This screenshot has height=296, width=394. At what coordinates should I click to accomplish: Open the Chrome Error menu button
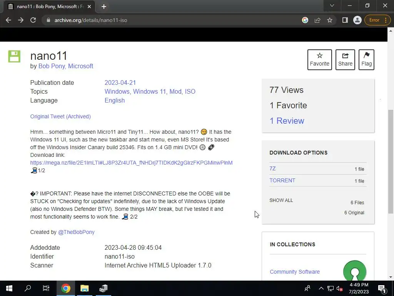click(x=377, y=20)
